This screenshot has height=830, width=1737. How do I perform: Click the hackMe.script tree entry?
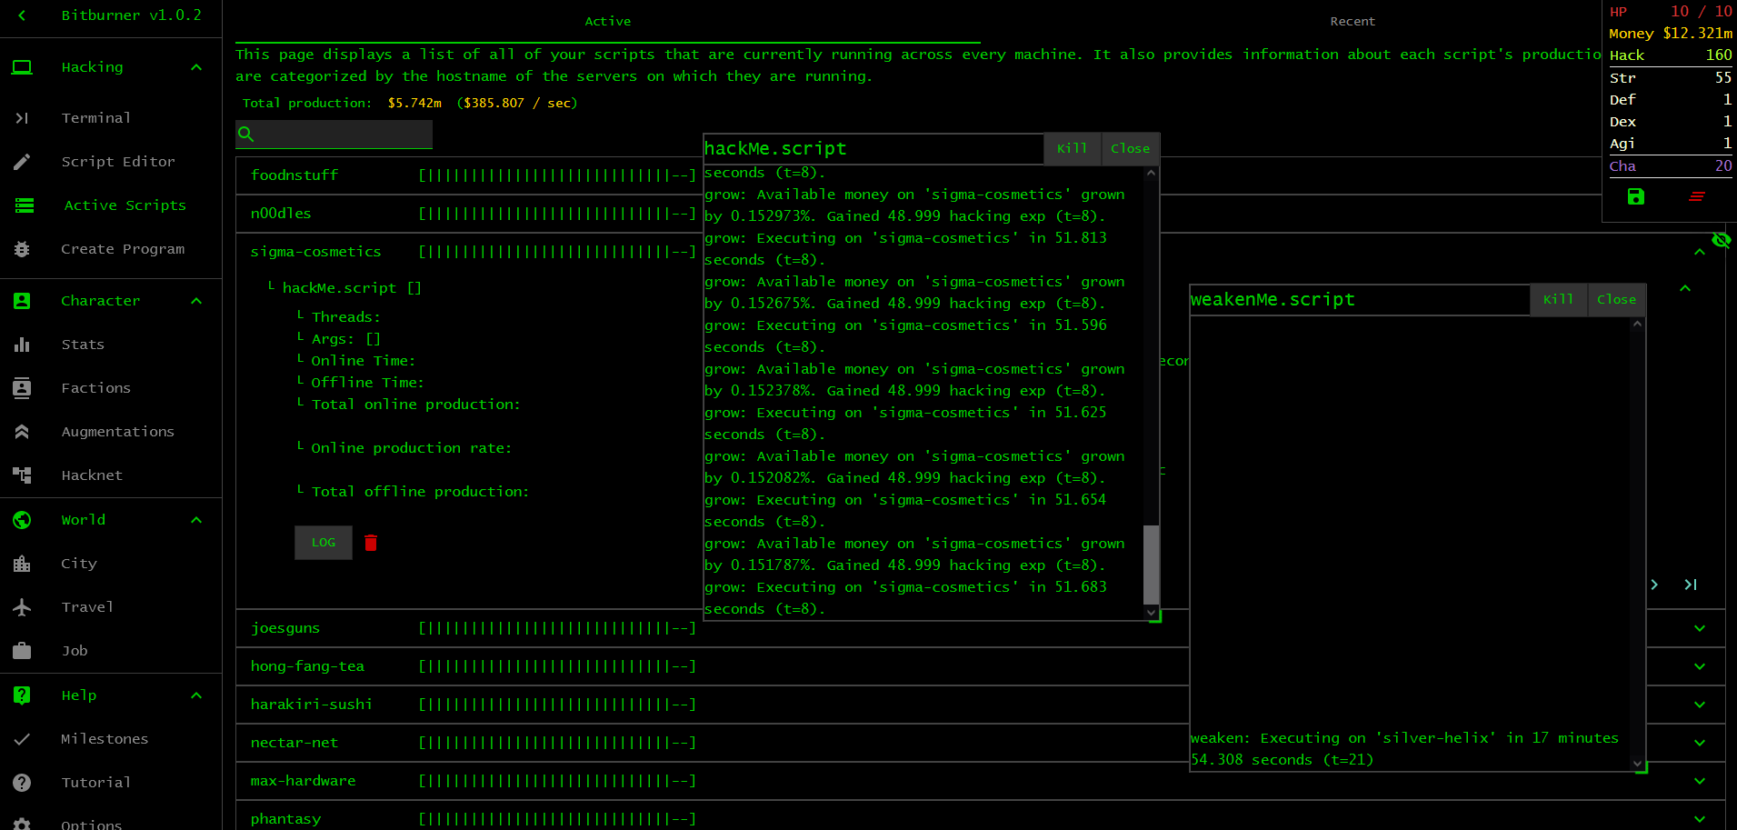pyautogui.click(x=351, y=288)
